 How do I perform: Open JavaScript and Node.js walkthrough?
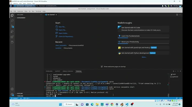(143, 48)
